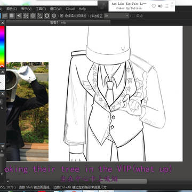Click the music player album art thumbnail
This screenshot has width=192, height=192.
103,6
